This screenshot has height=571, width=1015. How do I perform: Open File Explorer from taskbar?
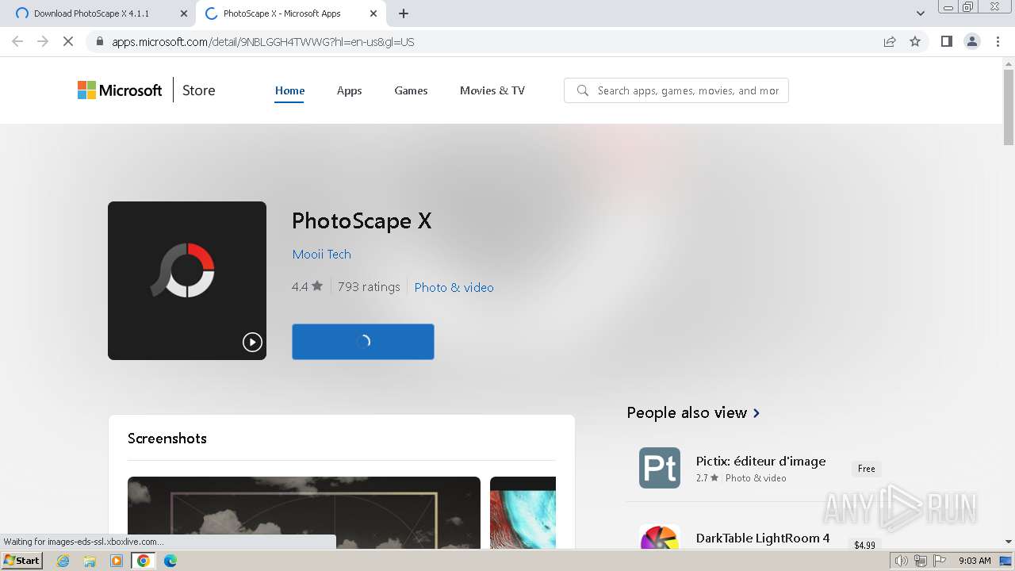point(90,561)
